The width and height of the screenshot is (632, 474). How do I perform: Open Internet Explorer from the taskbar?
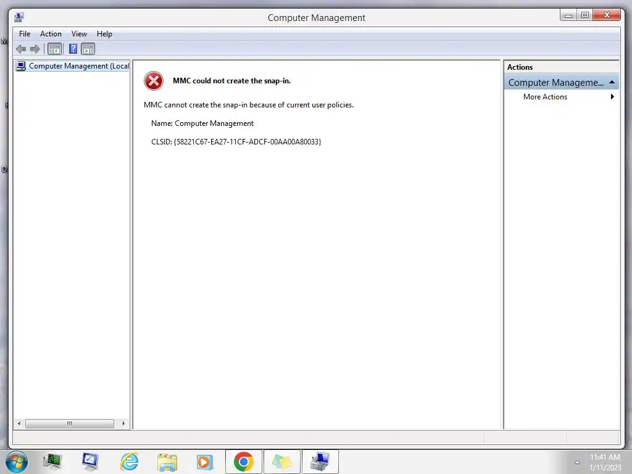click(130, 462)
